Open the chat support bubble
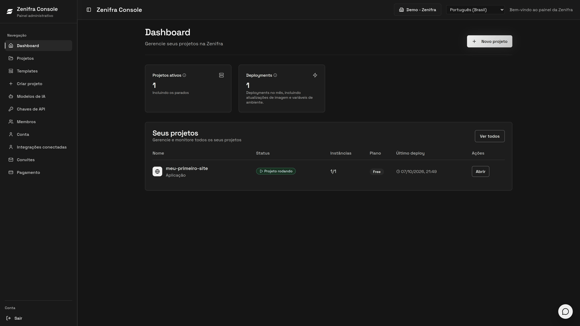 click(565, 311)
